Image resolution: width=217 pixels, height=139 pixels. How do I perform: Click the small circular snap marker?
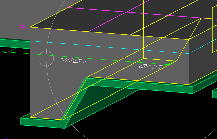tap(46, 58)
